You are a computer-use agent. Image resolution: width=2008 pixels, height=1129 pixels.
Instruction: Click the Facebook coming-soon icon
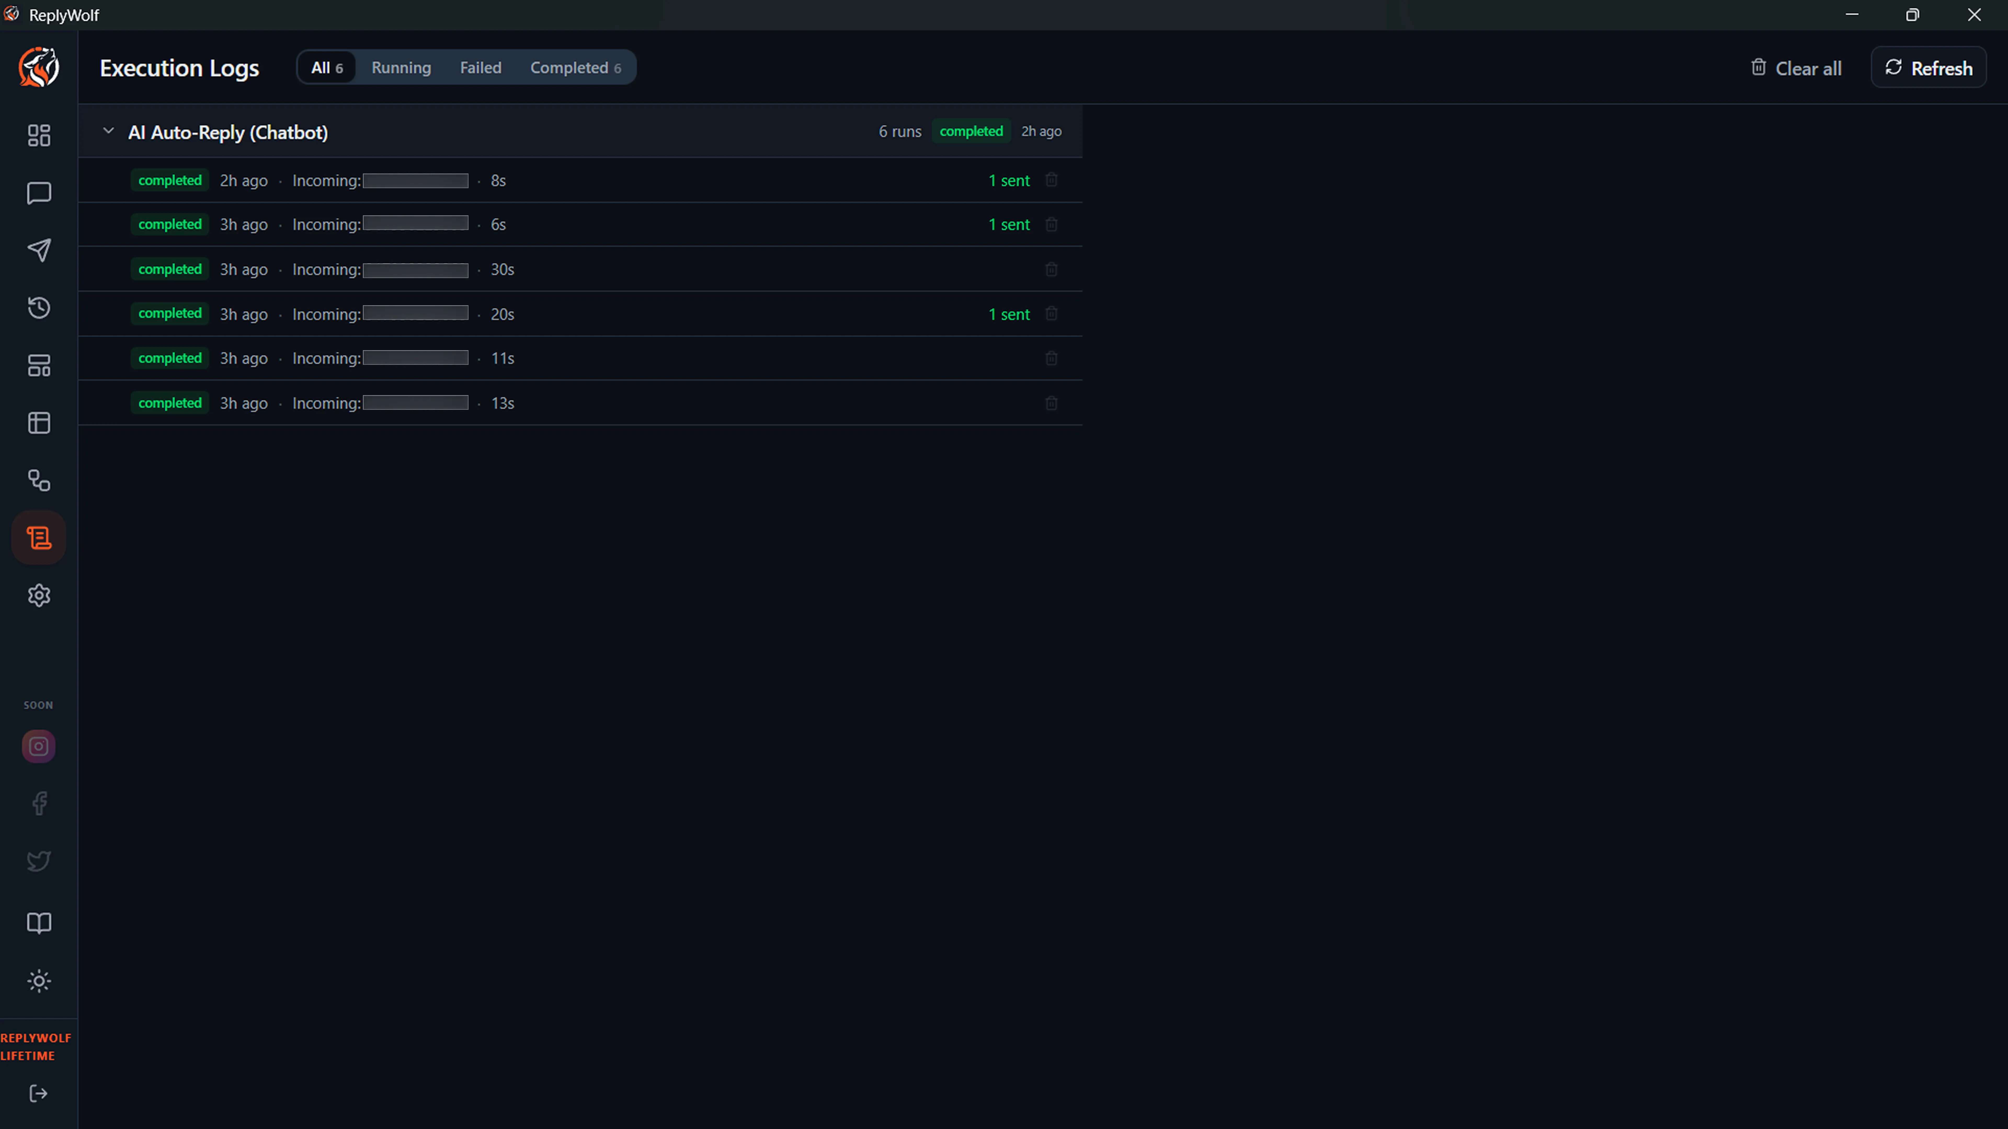[x=39, y=803]
